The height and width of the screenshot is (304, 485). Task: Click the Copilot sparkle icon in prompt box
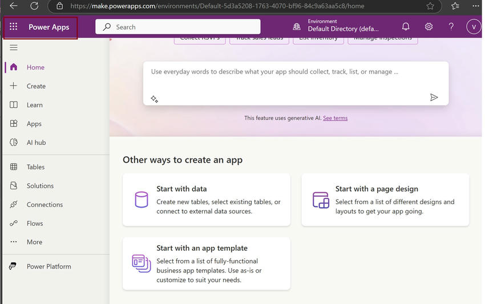155,99
